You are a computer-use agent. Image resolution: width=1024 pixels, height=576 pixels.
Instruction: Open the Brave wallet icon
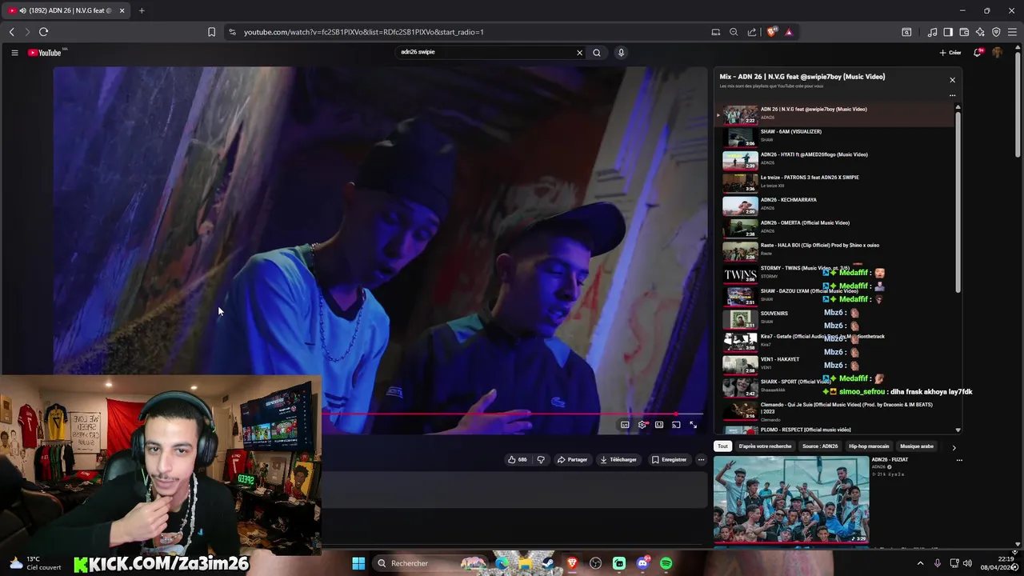[964, 32]
